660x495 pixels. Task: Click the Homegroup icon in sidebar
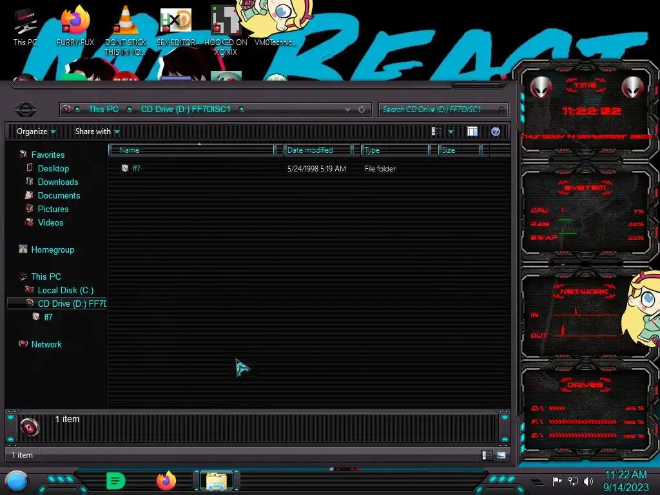click(x=23, y=249)
